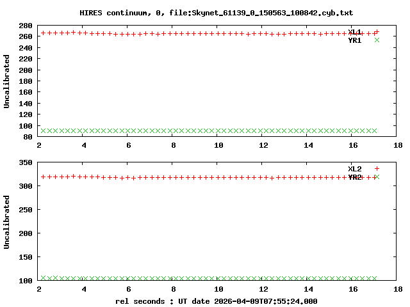Click the green x marker beside YR1 legend

click(377, 40)
